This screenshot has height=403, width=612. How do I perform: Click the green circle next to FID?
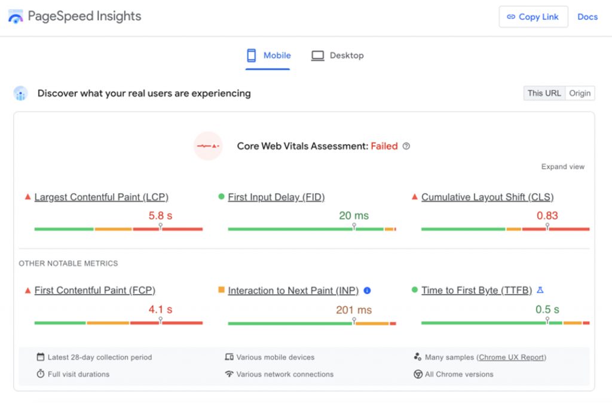[221, 197]
